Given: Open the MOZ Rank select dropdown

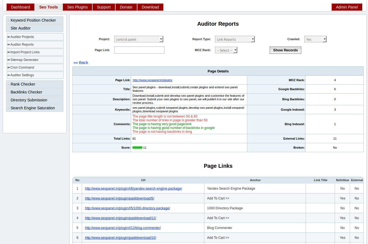Looking at the screenshot, I should tap(226, 50).
